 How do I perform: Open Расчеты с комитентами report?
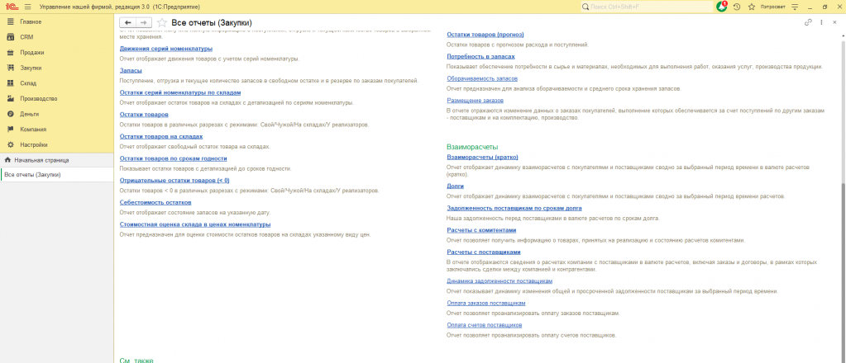pos(482,230)
